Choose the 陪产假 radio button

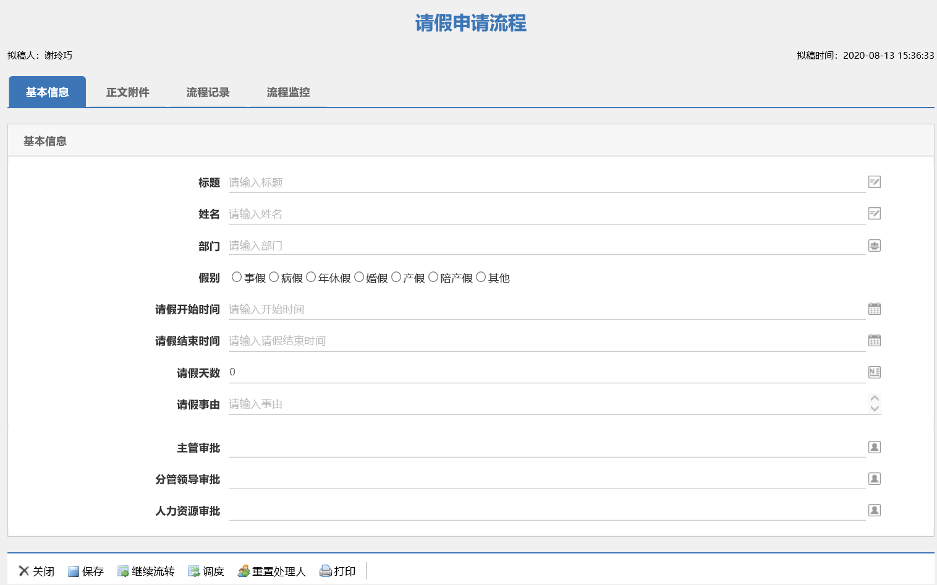[433, 277]
